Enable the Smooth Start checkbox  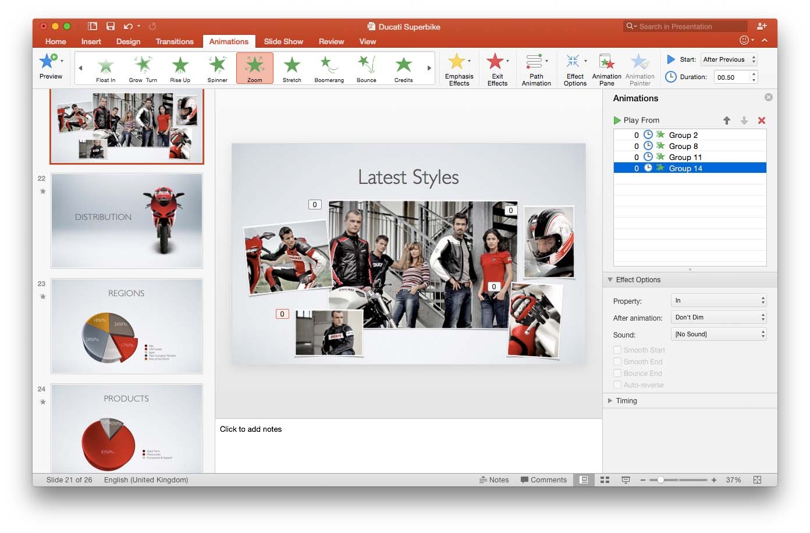(617, 350)
